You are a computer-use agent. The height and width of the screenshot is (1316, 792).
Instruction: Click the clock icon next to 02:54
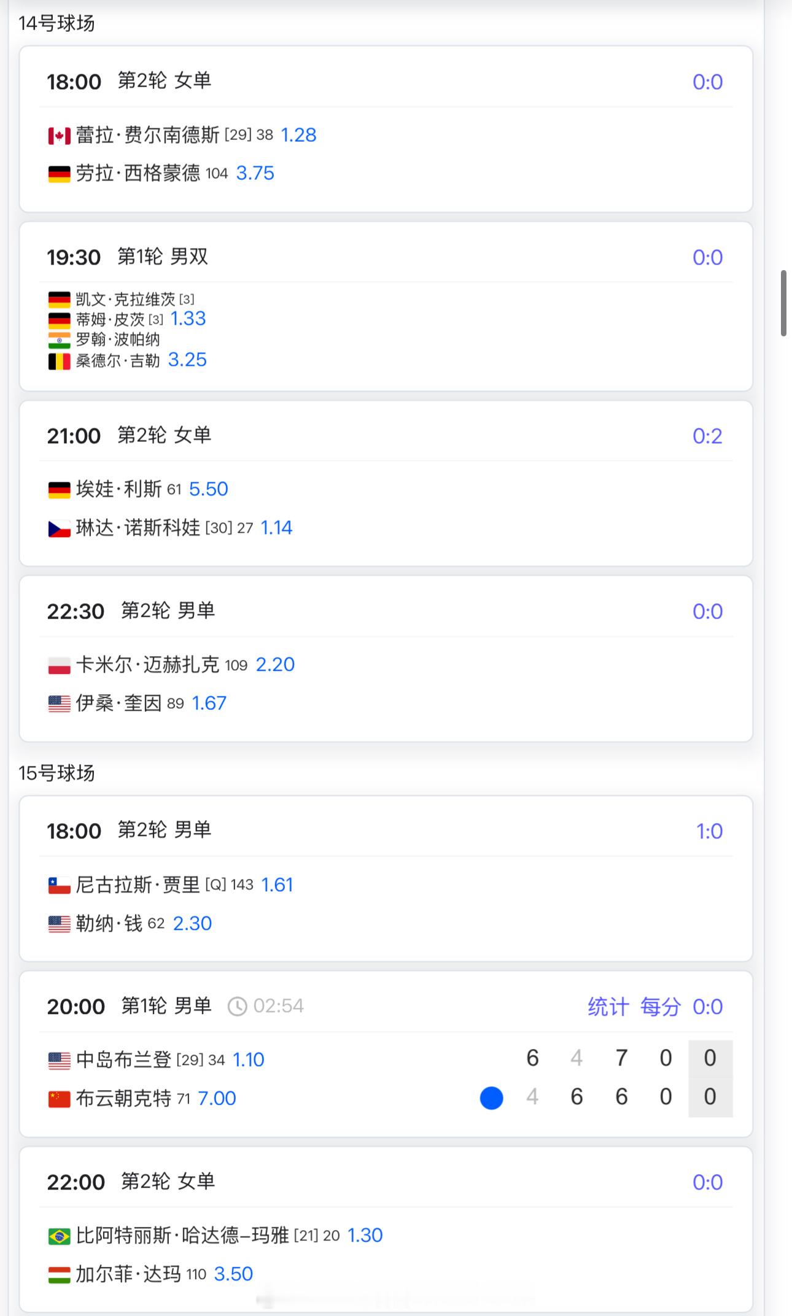[x=237, y=1007]
